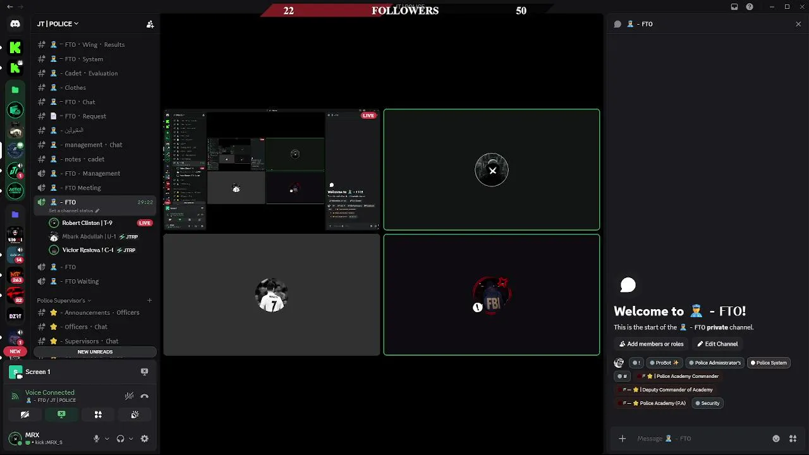Image resolution: width=809 pixels, height=455 pixels.
Task: Stop streaming via the Screen 1 stop icon
Action: coord(144,372)
